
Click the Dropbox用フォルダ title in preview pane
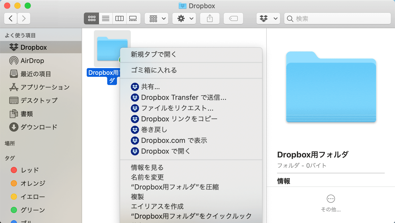pos(313,155)
